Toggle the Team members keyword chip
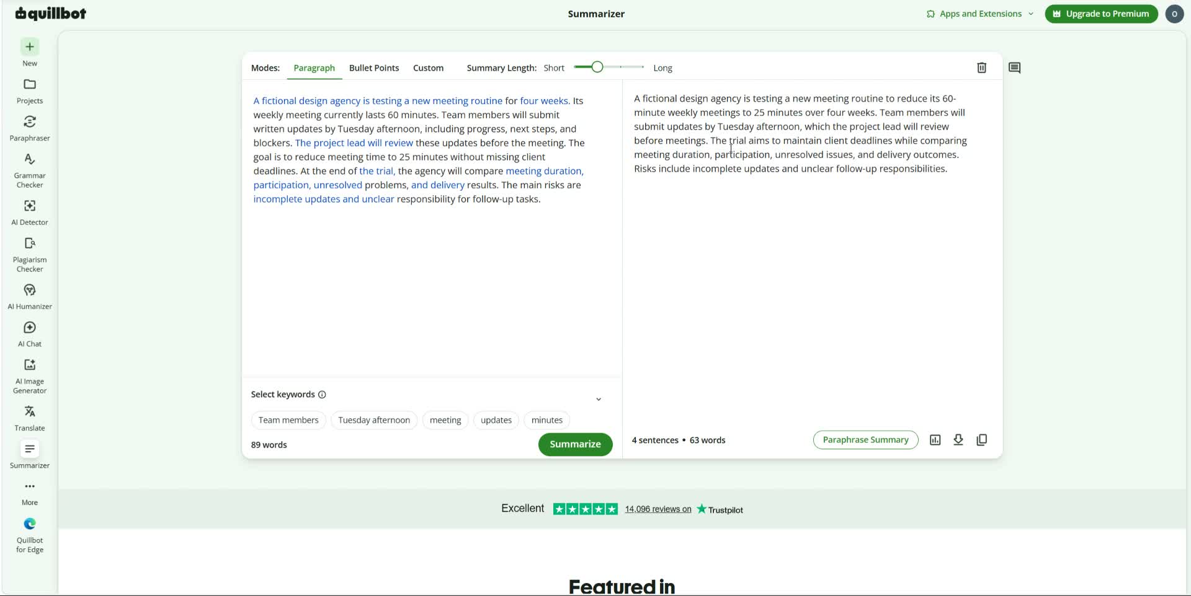Viewport: 1191px width, 596px height. point(288,420)
